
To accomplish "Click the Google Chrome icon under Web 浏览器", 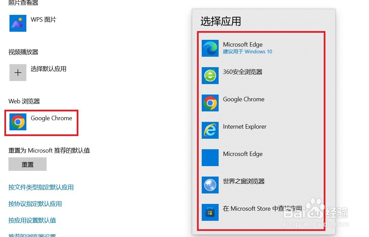I will pyautogui.click(x=18, y=122).
